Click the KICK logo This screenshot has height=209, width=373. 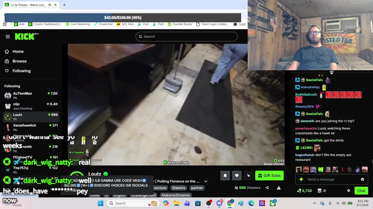27,36
